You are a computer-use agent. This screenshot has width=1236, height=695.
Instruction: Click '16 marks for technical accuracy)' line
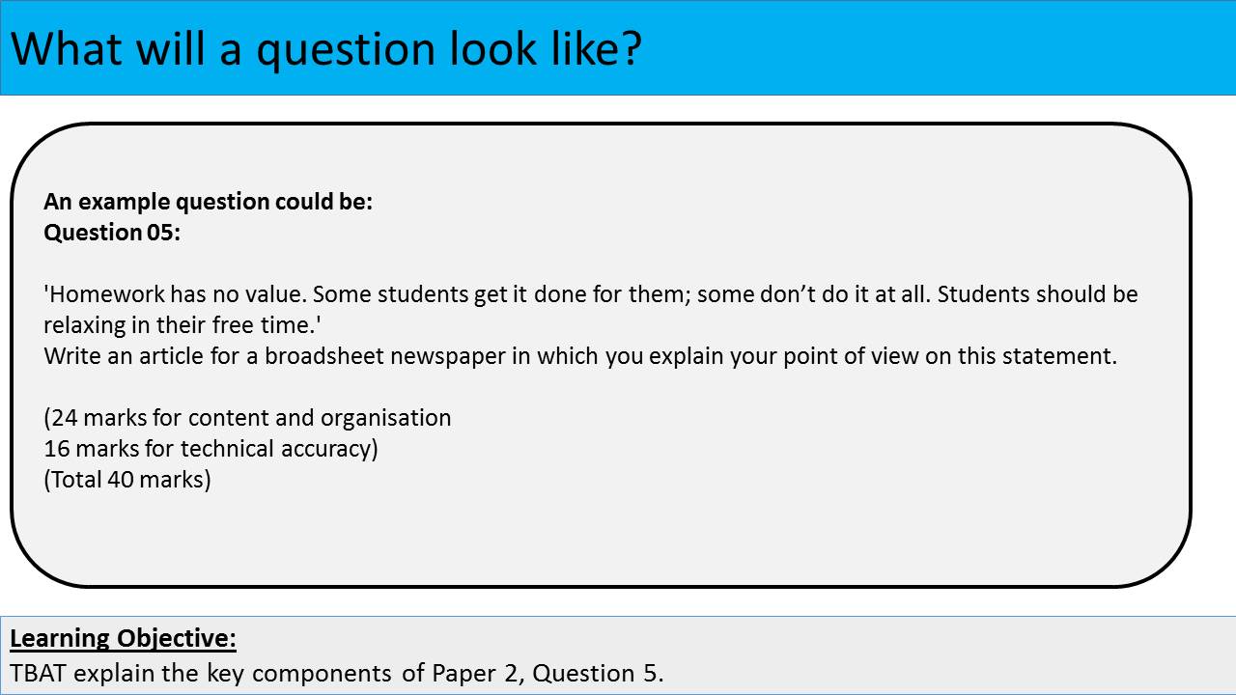211,448
